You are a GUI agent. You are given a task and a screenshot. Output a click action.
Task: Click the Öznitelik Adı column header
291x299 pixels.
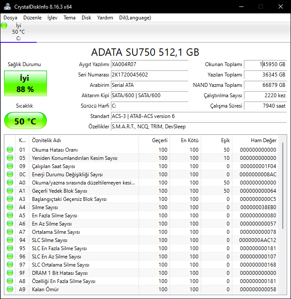click(84, 140)
